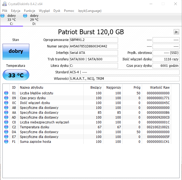Click the blue status orb for drive D:
The height and width of the screenshot is (180, 182).
(x=25, y=16)
